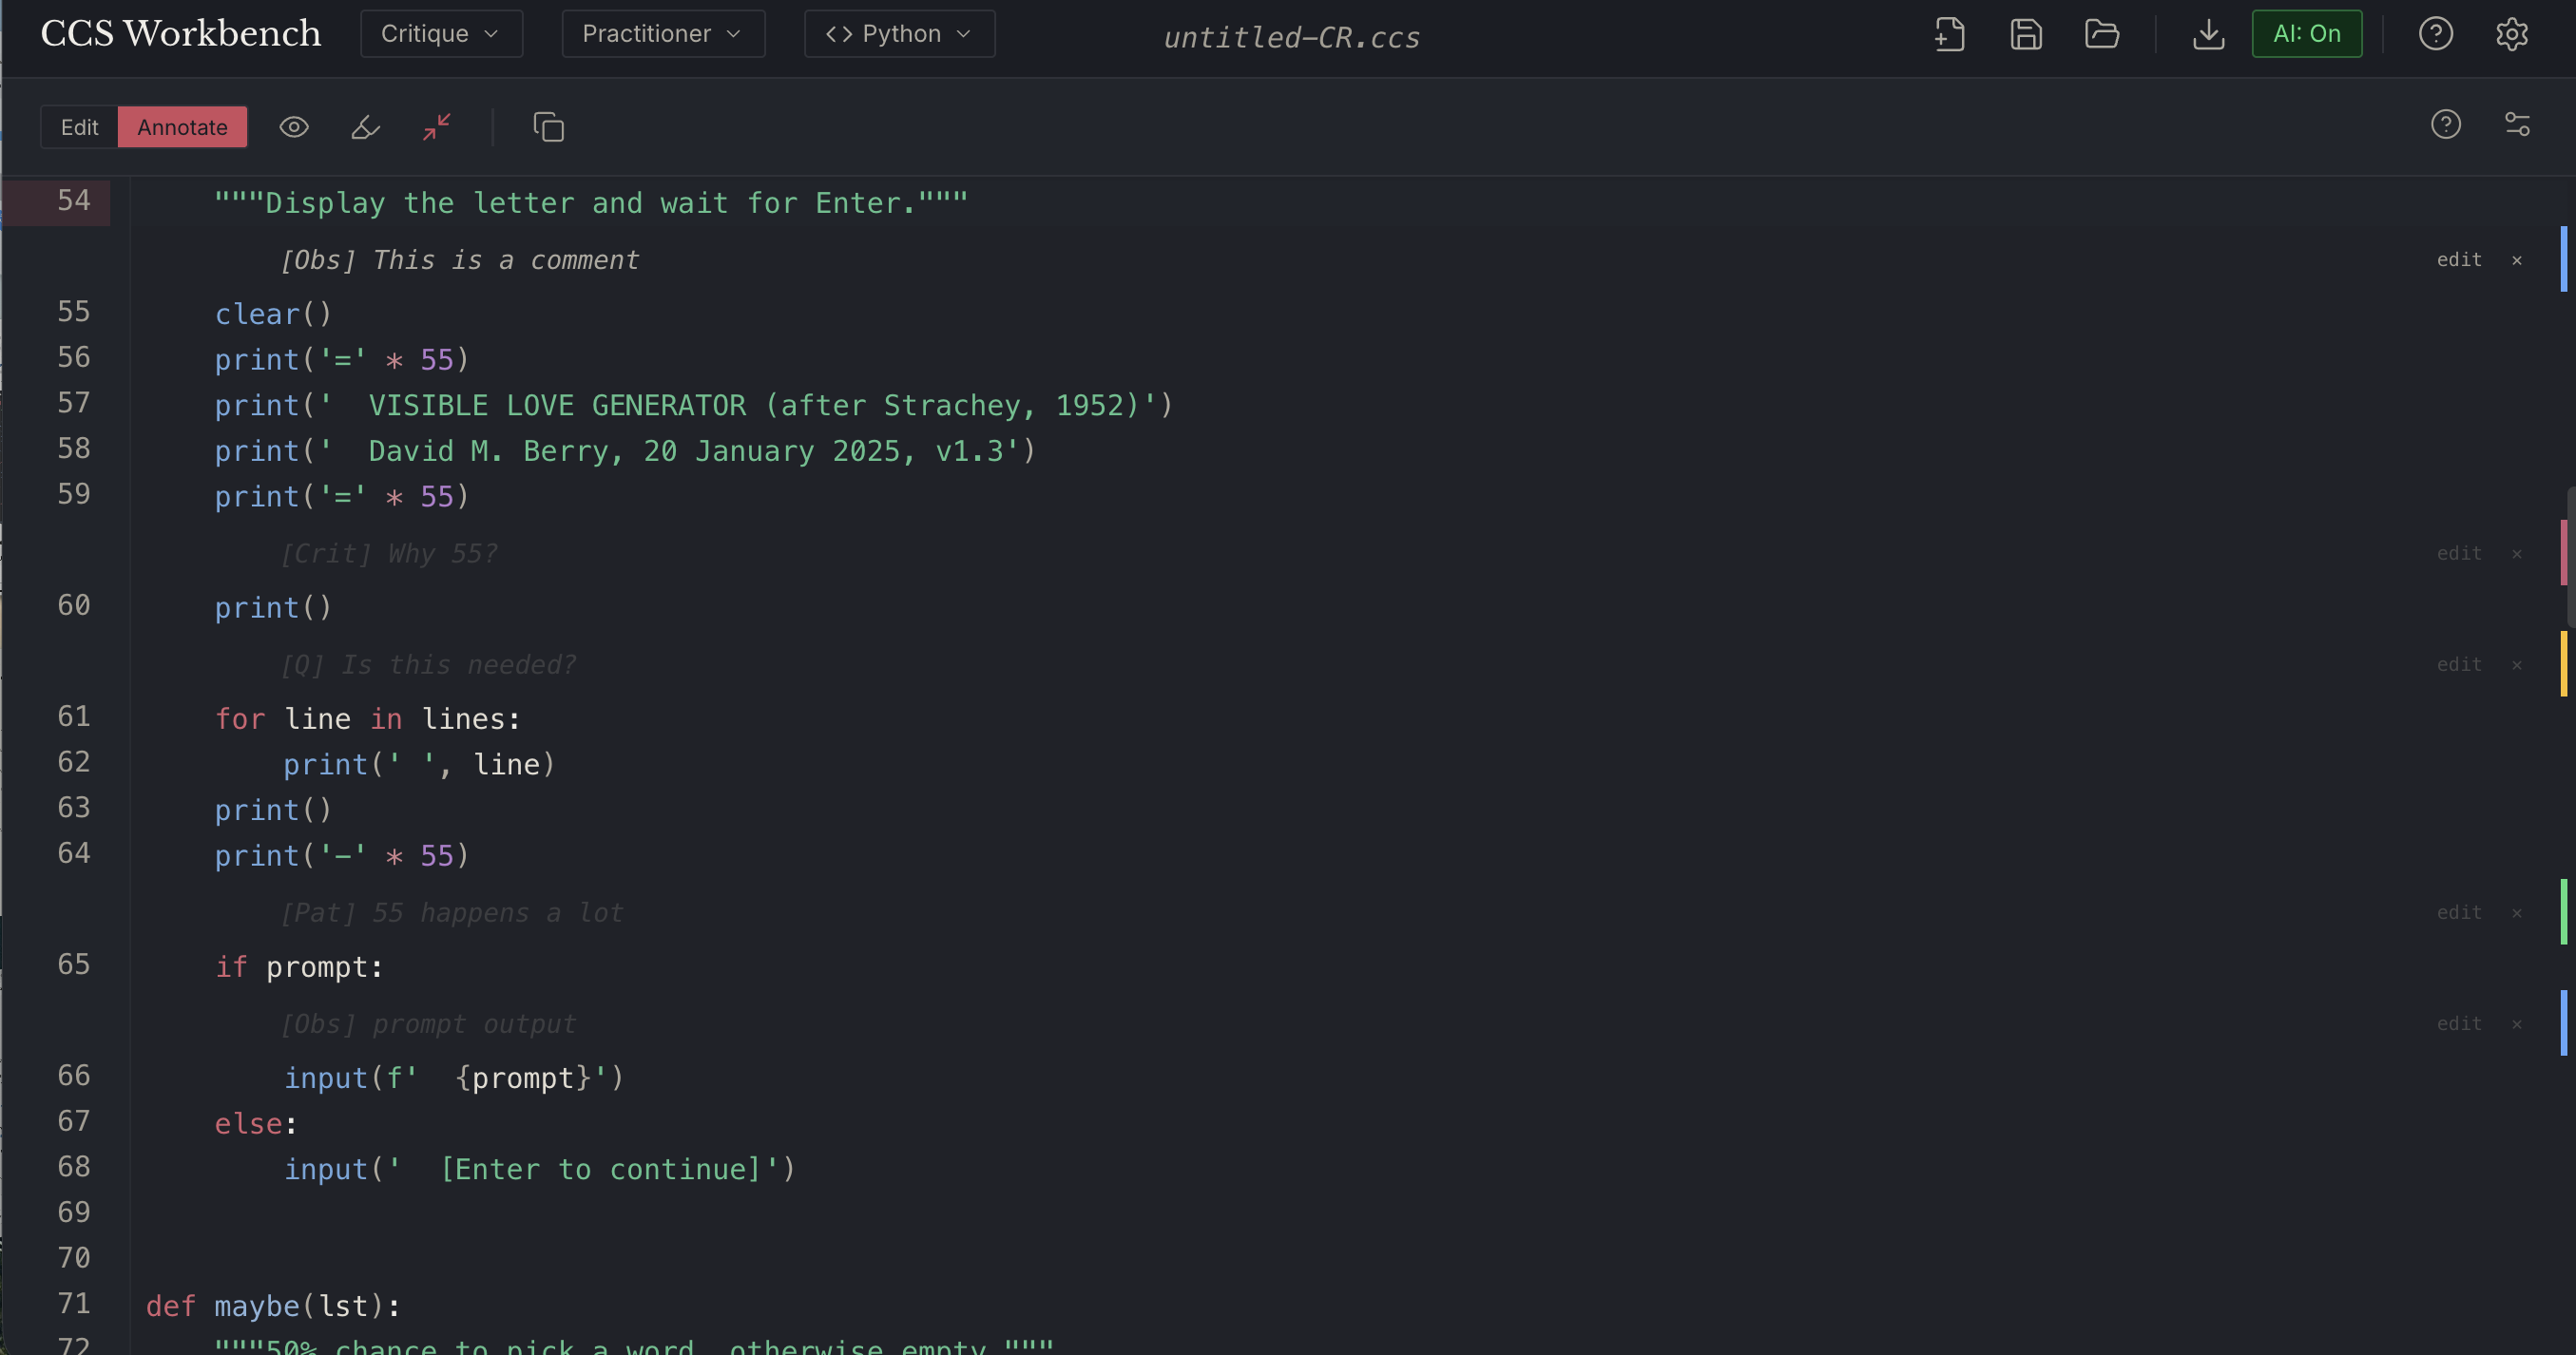The height and width of the screenshot is (1355, 2576).
Task: Edit the 'Why 55?' annotation
Action: click(x=2458, y=553)
